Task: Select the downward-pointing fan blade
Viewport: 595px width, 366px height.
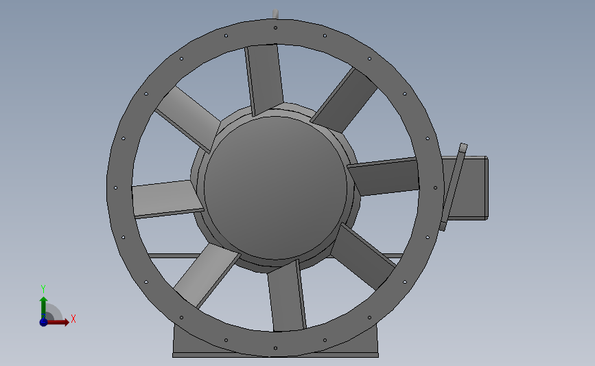Action: coord(286,296)
